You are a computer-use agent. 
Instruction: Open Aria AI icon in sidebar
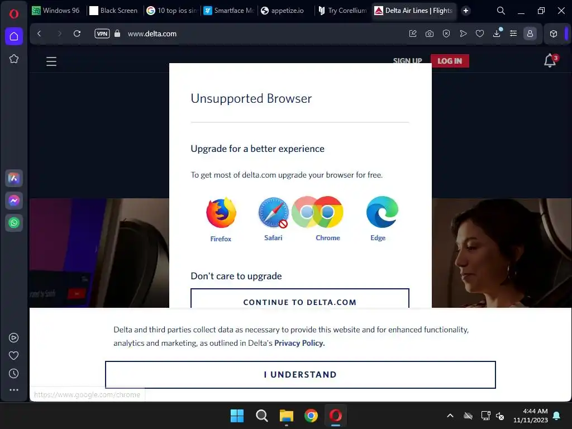click(x=14, y=178)
